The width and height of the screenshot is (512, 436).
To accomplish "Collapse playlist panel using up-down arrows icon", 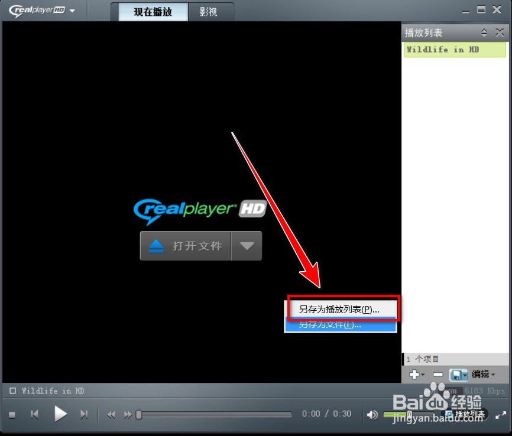I will pyautogui.click(x=484, y=32).
